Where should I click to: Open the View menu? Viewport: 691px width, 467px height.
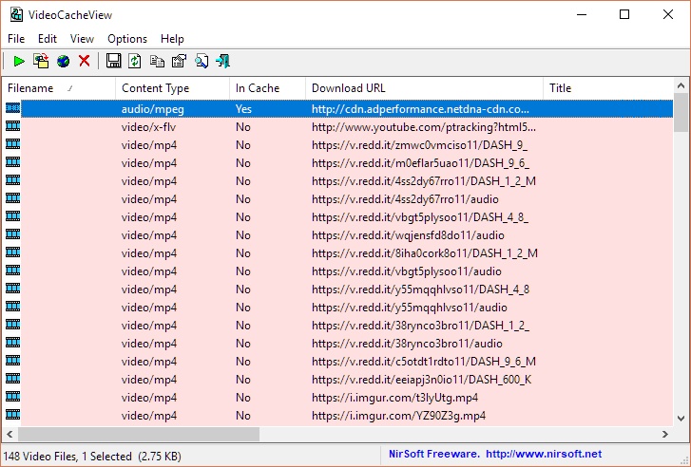click(82, 39)
